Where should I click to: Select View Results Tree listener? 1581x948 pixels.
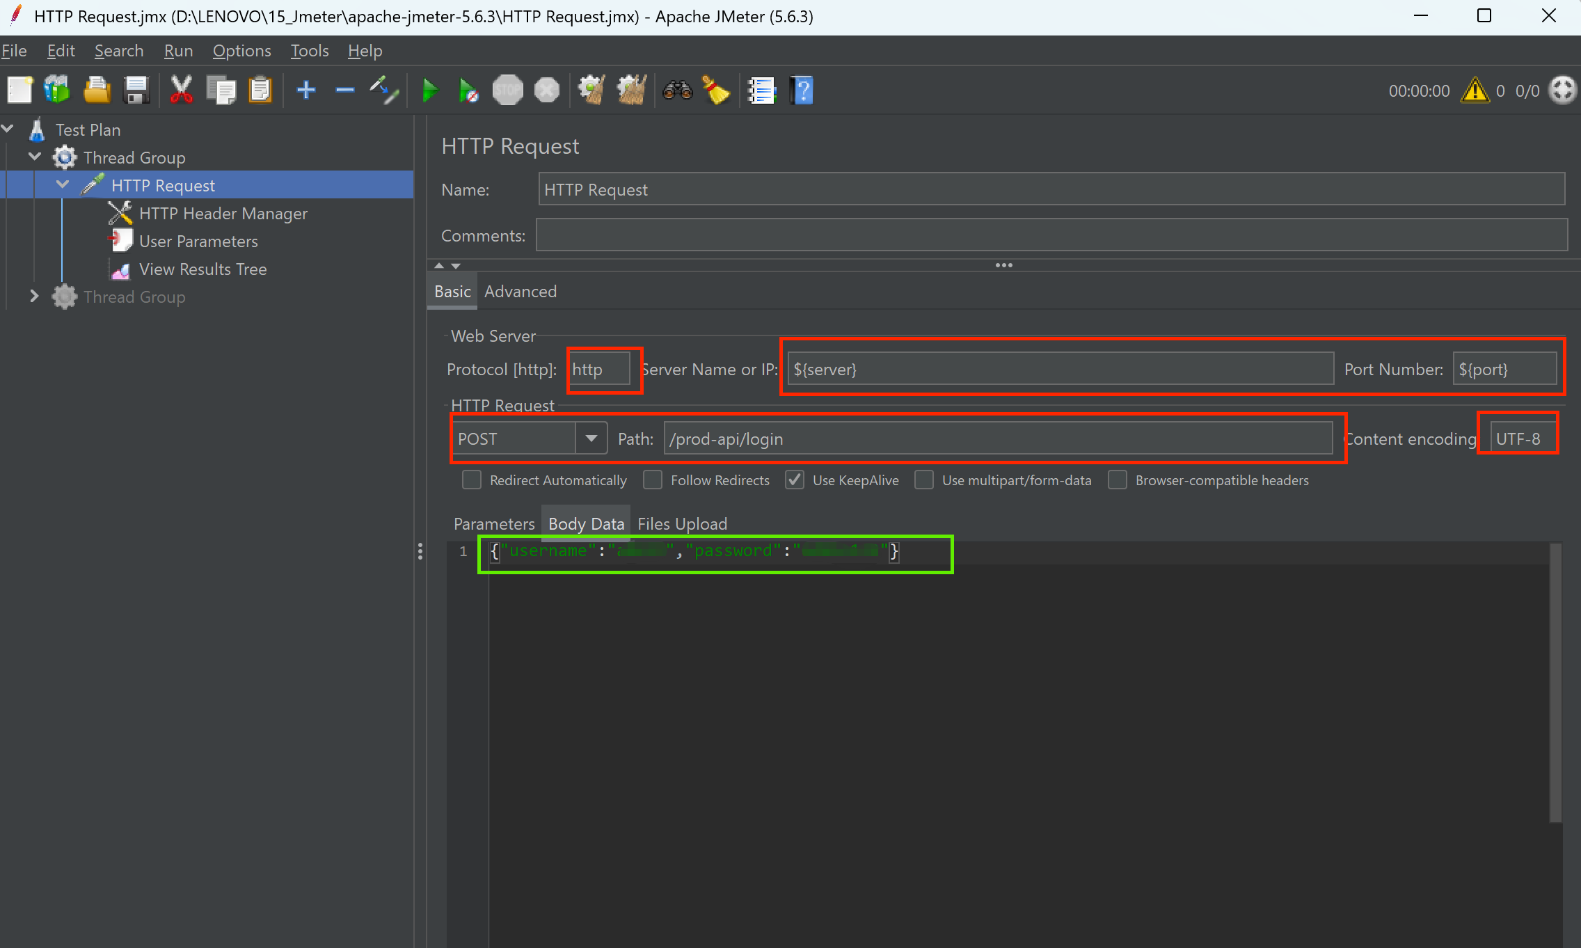pos(202,269)
